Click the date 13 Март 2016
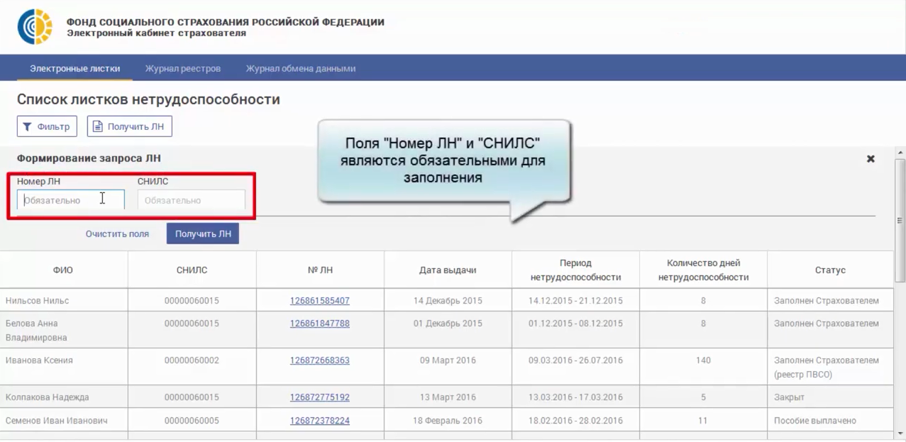The height and width of the screenshot is (442, 906). pos(448,397)
